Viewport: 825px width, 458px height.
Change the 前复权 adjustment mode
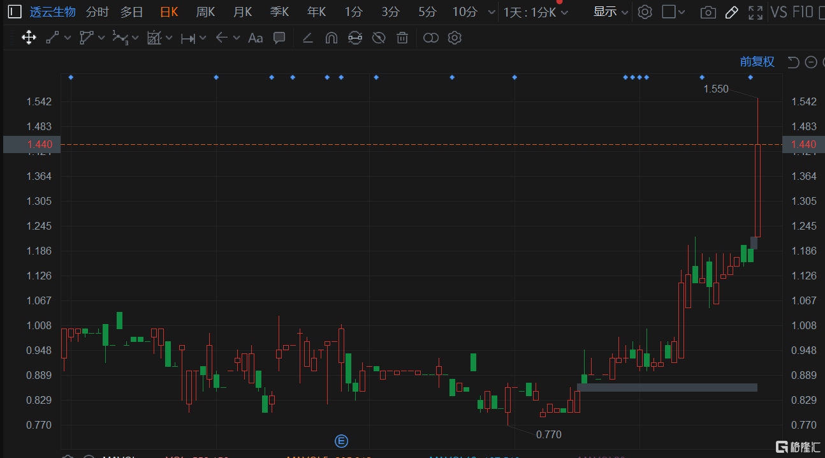coord(757,62)
